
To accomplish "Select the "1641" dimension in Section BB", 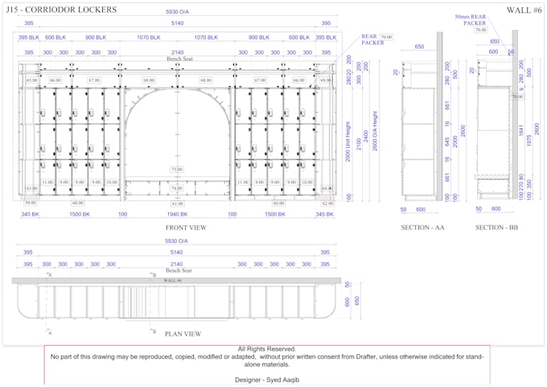I will click(x=521, y=130).
